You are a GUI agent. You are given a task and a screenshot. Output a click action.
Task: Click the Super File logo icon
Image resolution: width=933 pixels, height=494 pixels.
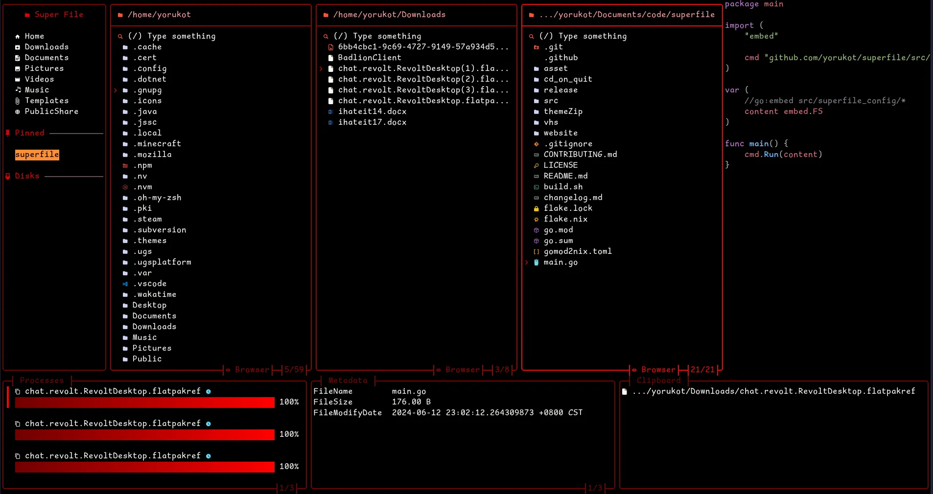pyautogui.click(x=27, y=15)
